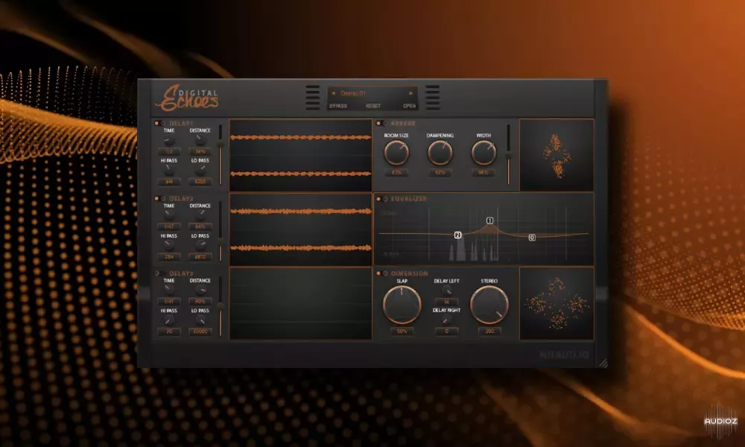Click the Delay Left knob

click(x=447, y=291)
